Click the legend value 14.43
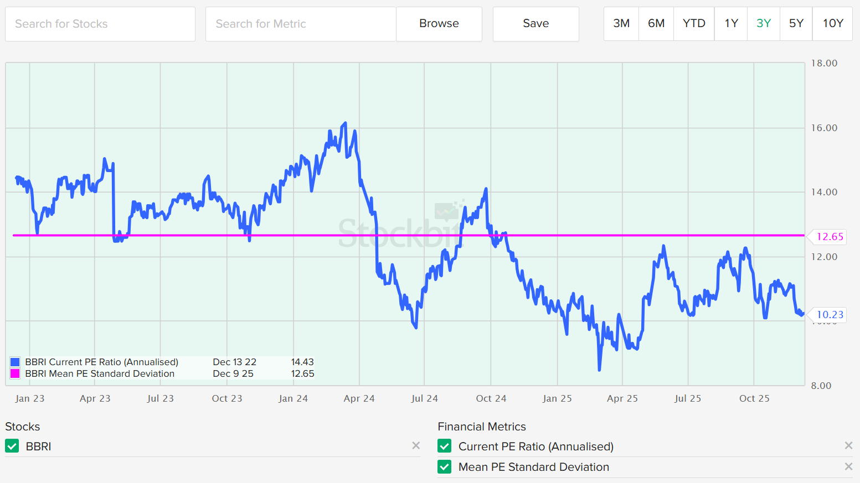The height and width of the screenshot is (483, 860). (x=302, y=362)
